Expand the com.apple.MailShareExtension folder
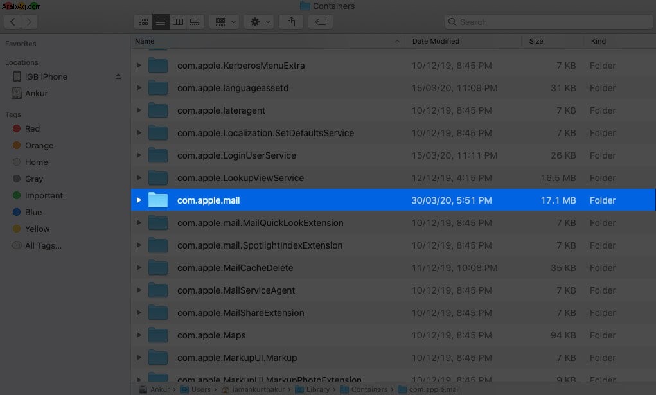Viewport: 656px width, 395px height. pyautogui.click(x=139, y=313)
